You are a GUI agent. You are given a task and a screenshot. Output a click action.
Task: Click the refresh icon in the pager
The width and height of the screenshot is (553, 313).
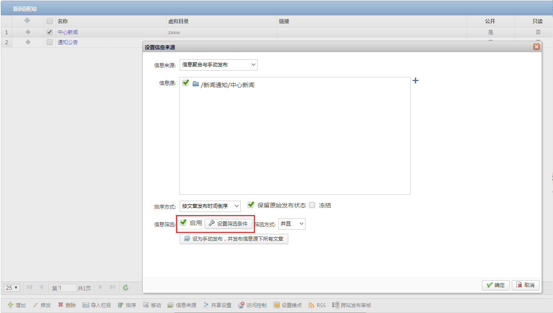(x=125, y=288)
